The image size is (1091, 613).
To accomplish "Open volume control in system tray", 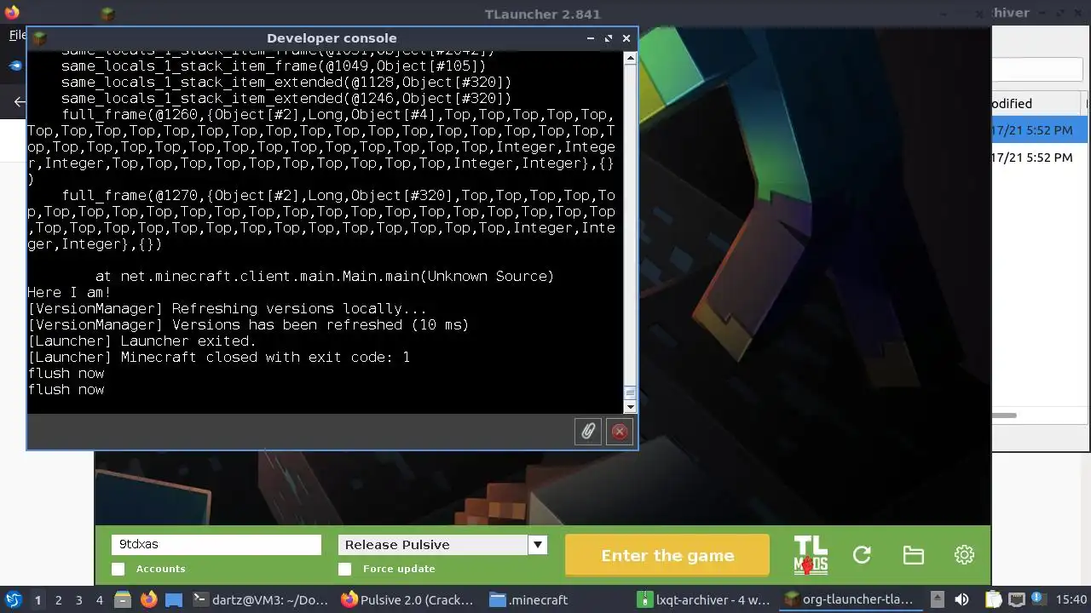I will point(961,599).
